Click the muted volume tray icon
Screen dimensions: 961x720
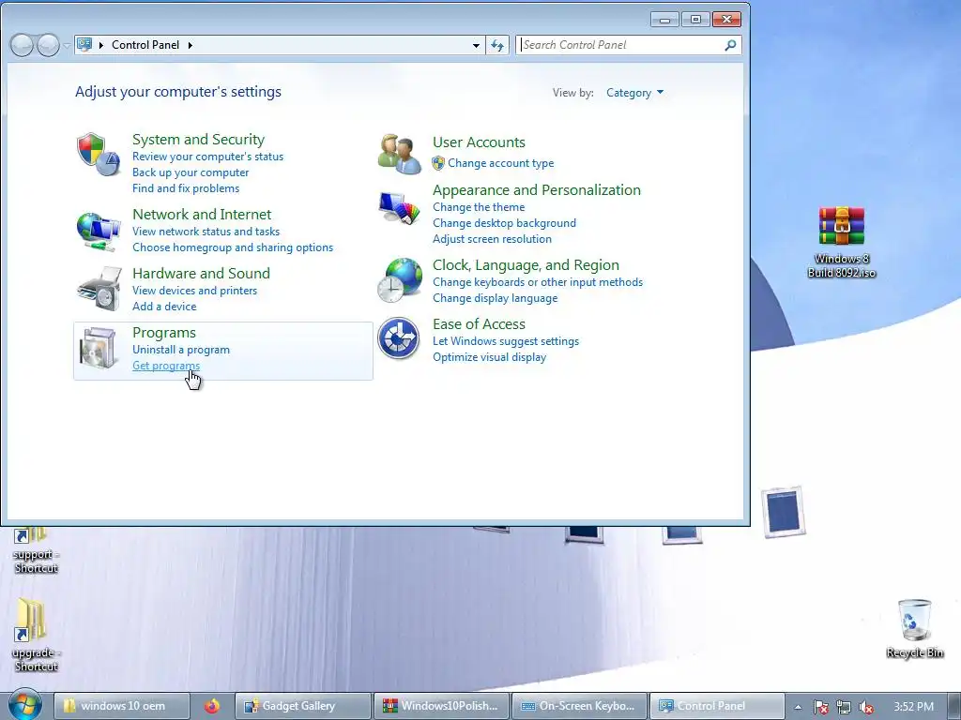tap(866, 707)
